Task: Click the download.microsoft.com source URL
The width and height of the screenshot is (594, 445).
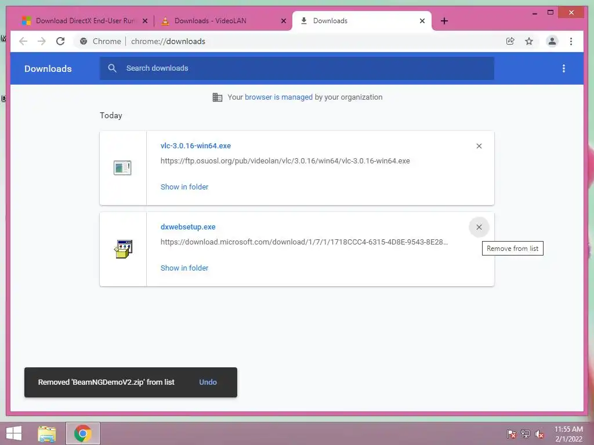Action: click(x=304, y=242)
